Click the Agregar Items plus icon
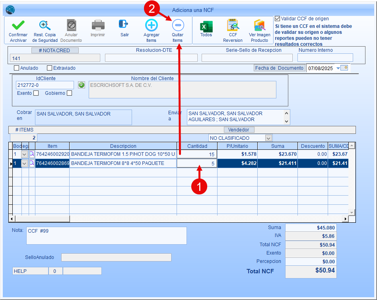The height and width of the screenshot is (300, 377). click(152, 25)
